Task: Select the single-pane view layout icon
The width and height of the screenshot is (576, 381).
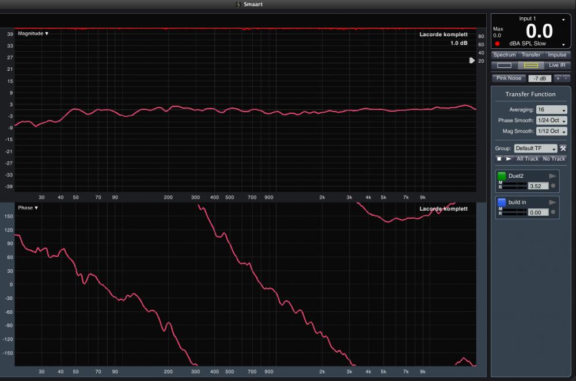Action: click(x=504, y=66)
